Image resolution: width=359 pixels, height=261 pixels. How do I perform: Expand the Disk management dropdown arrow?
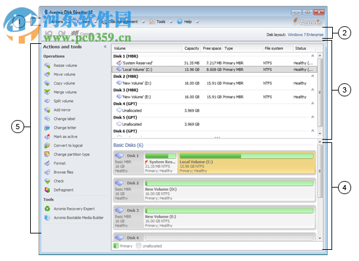coord(143,22)
